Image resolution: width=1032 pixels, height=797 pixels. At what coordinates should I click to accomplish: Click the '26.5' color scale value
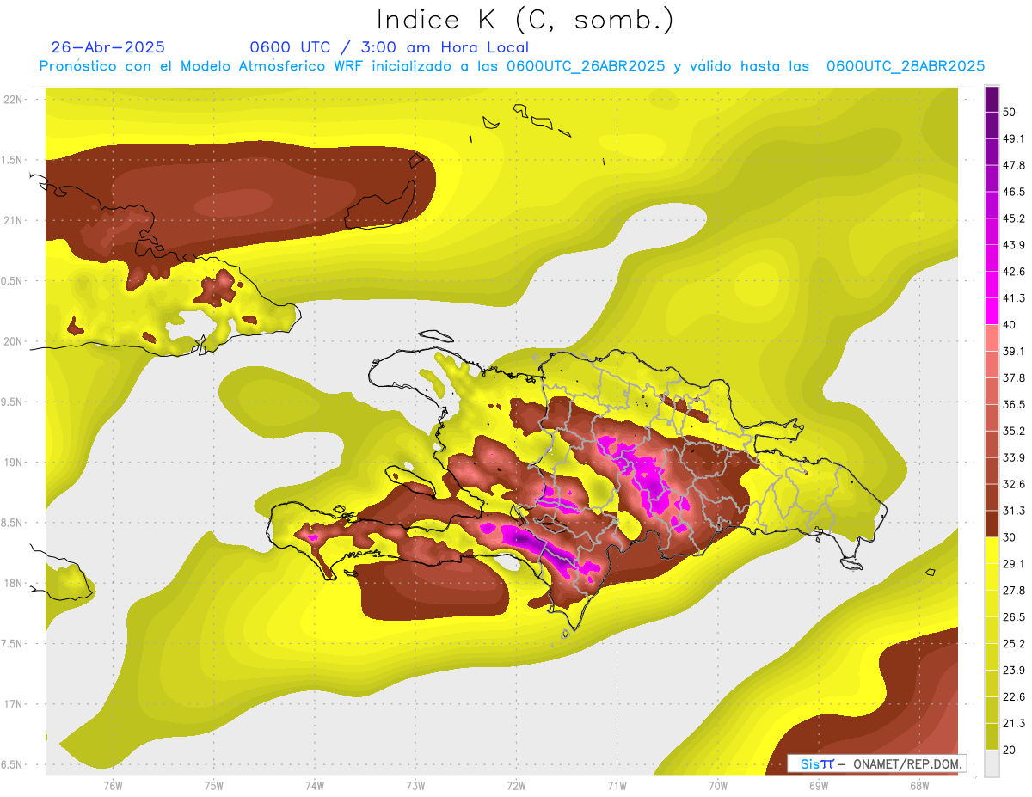tap(1013, 617)
